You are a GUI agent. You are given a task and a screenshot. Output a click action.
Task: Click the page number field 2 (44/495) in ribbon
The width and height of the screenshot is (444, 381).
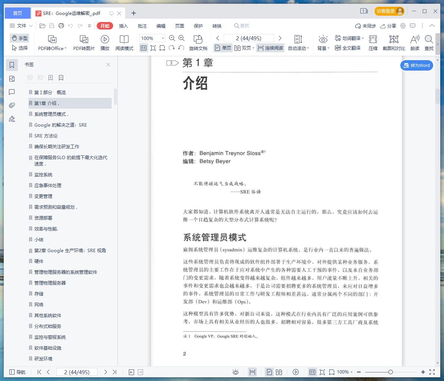click(249, 38)
